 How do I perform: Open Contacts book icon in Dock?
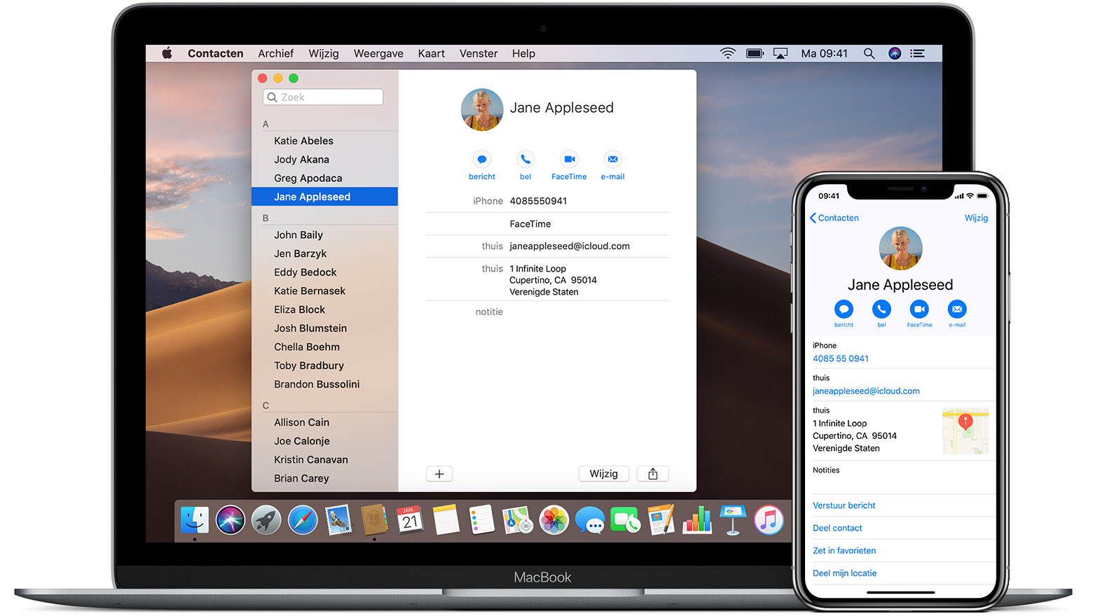coord(375,520)
